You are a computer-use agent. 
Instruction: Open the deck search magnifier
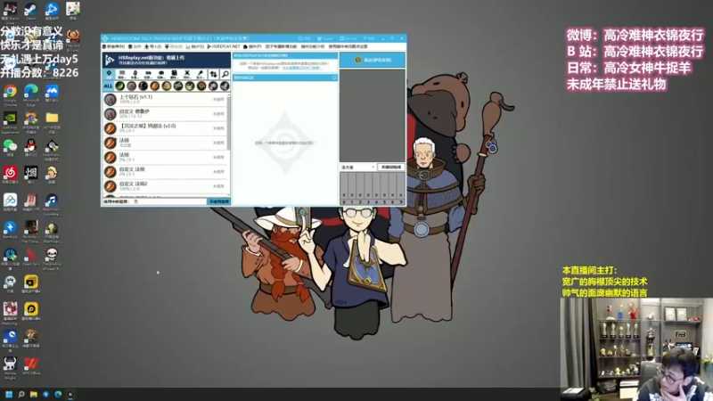(225, 74)
